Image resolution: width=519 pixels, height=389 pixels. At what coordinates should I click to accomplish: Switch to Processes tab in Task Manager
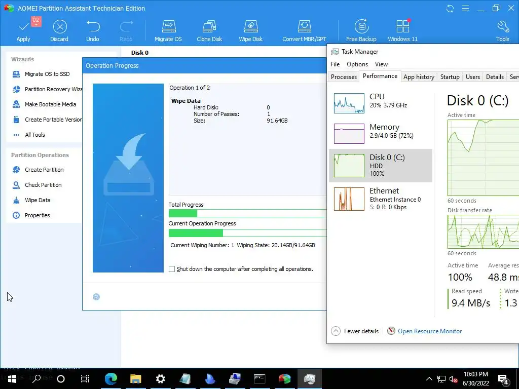coord(344,77)
